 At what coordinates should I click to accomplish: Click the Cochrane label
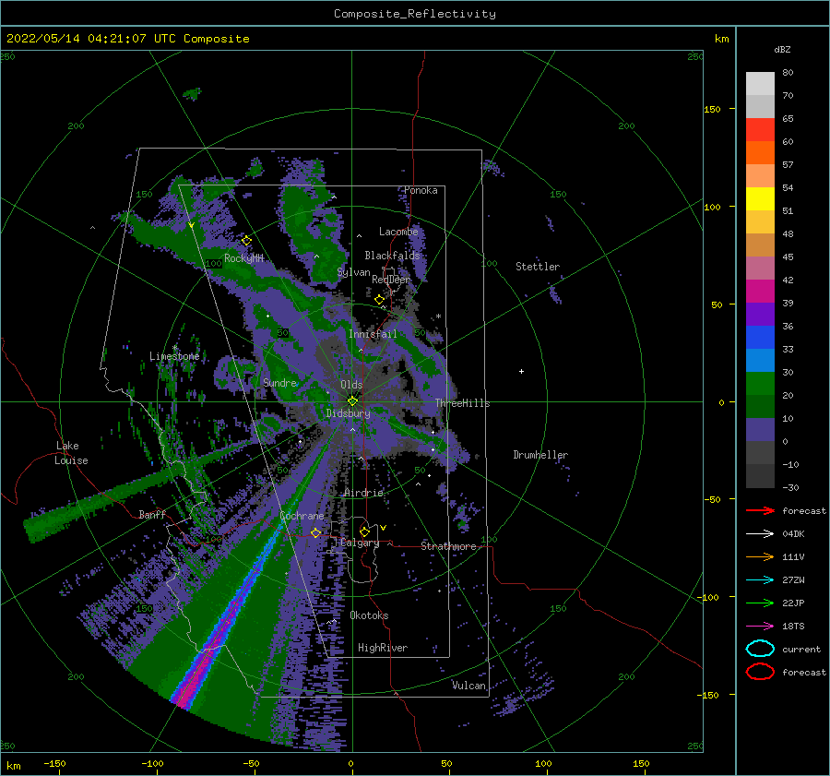302,516
